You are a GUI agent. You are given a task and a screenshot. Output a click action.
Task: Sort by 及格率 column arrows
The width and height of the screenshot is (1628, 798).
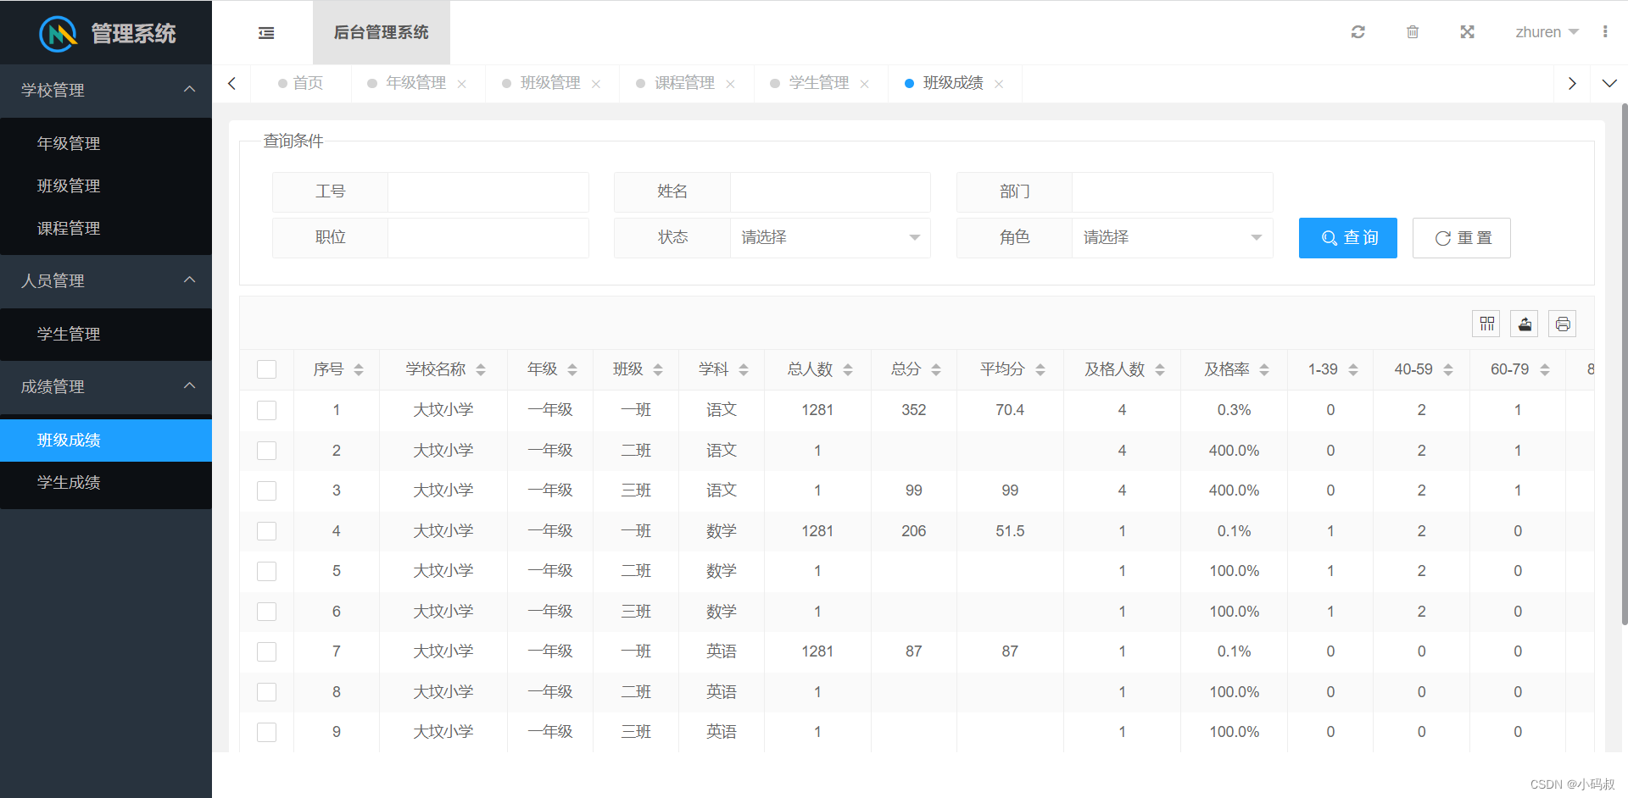pyautogui.click(x=1264, y=370)
